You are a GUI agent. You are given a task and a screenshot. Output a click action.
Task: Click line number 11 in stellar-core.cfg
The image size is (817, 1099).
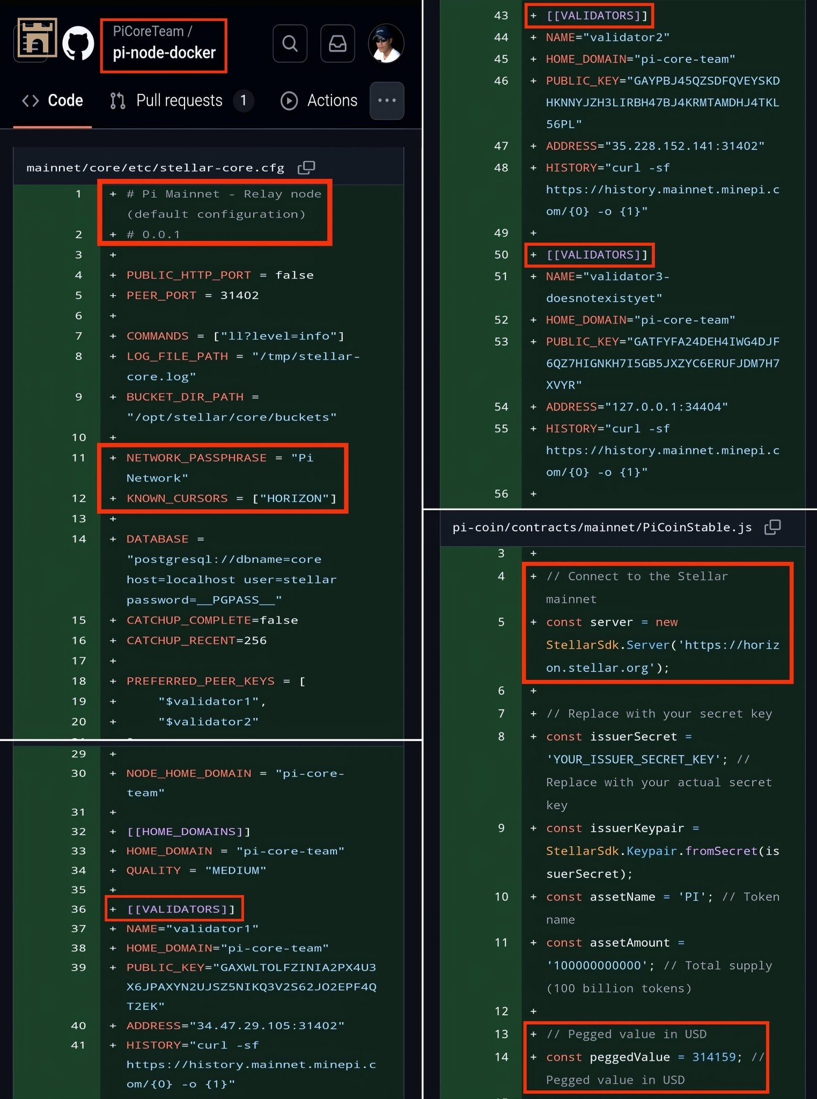[x=79, y=458]
